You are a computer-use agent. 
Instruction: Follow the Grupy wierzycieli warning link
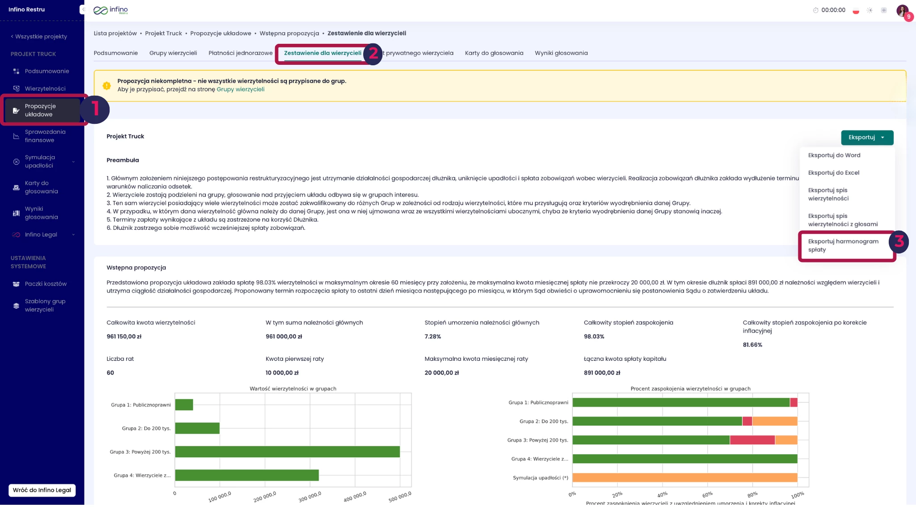240,89
